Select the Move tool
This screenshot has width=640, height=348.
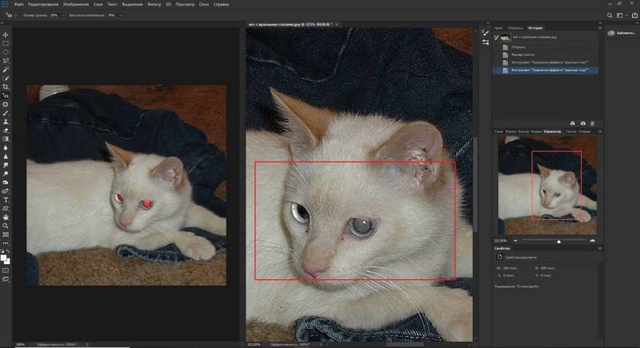pyautogui.click(x=6, y=35)
